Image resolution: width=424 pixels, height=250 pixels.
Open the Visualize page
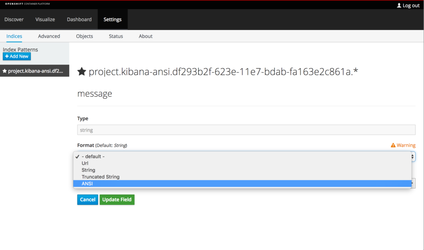pyautogui.click(x=45, y=19)
